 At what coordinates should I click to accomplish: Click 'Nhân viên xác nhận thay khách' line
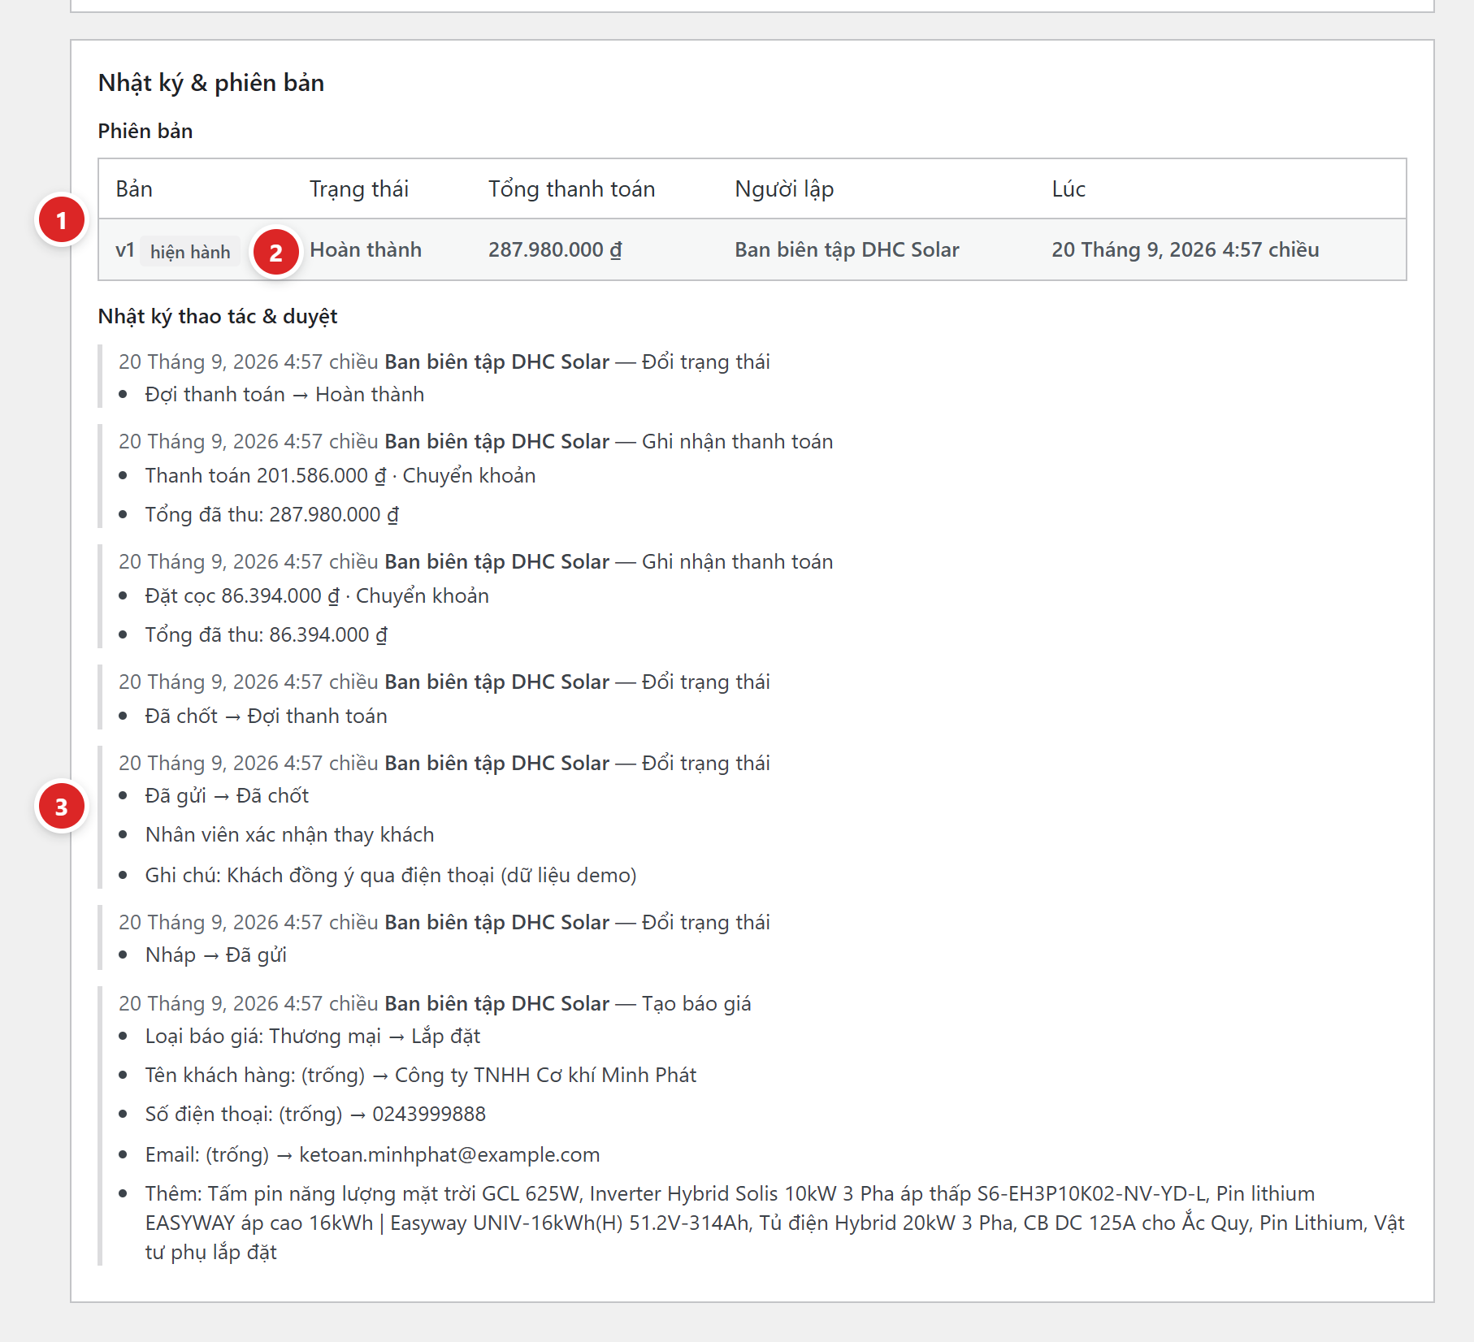[289, 834]
